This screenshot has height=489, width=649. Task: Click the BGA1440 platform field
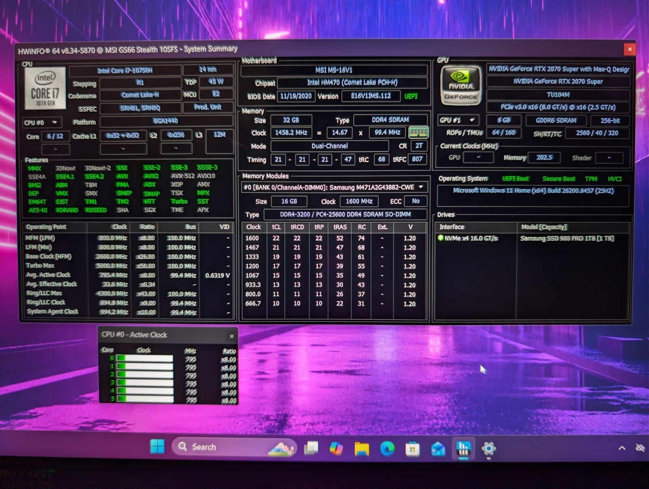(x=166, y=121)
